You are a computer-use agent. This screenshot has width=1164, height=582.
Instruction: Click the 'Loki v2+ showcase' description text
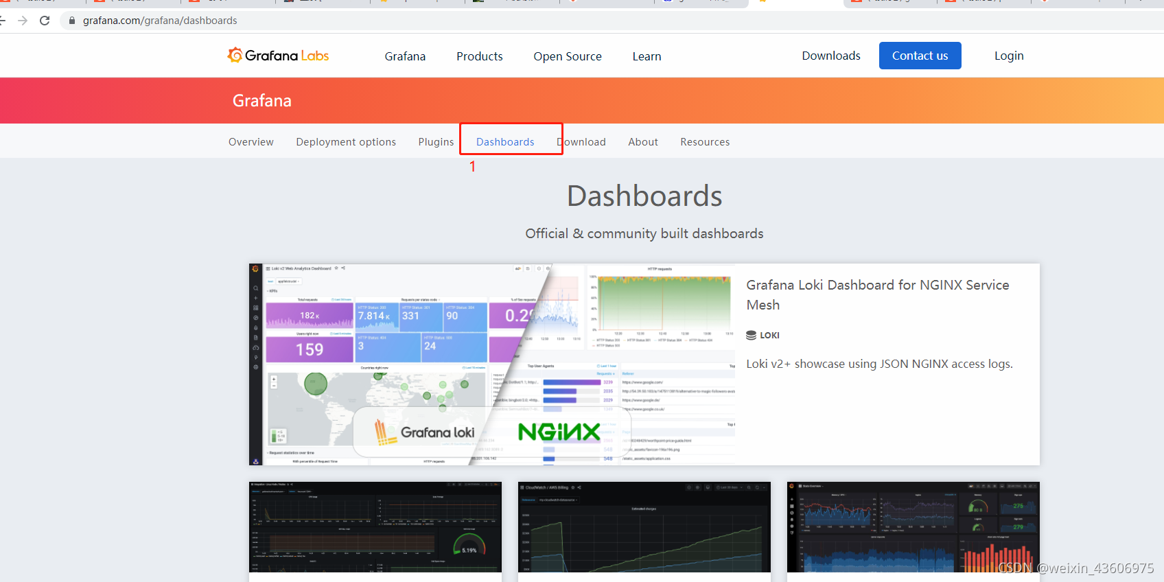pos(879,364)
